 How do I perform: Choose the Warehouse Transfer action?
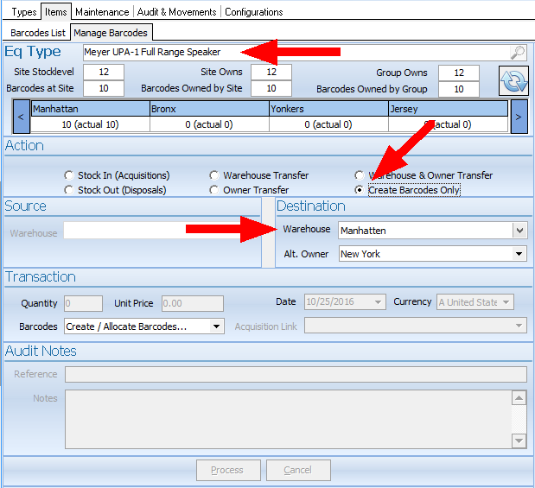pos(215,175)
